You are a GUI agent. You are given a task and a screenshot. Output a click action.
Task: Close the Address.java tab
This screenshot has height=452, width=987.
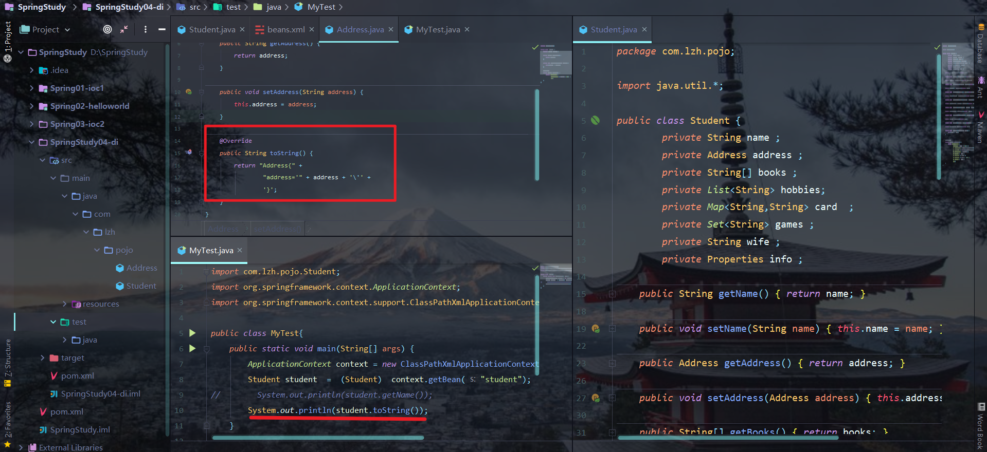tap(391, 29)
